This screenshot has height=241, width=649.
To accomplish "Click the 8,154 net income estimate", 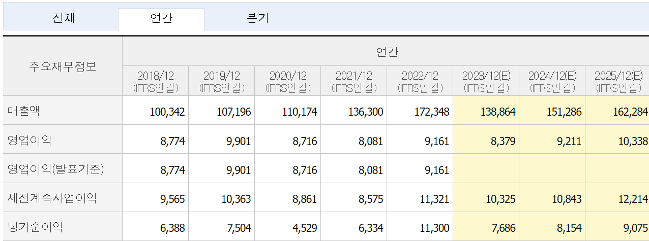I will (569, 228).
